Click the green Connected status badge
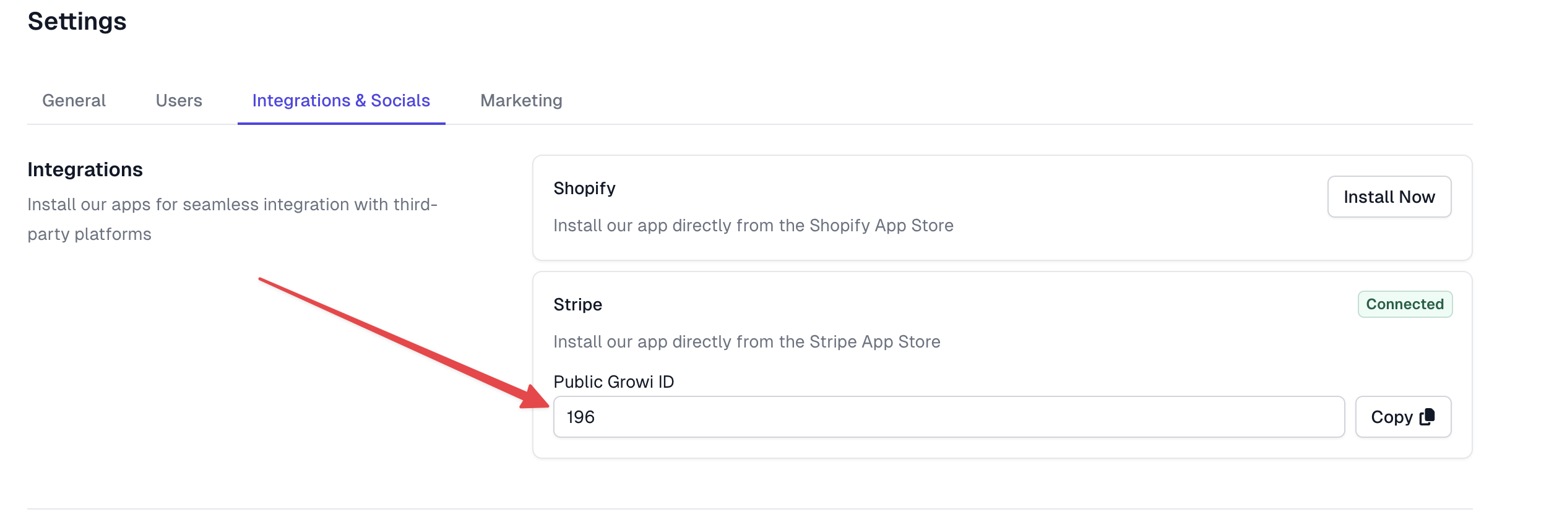This screenshot has width=1562, height=512. (x=1405, y=304)
